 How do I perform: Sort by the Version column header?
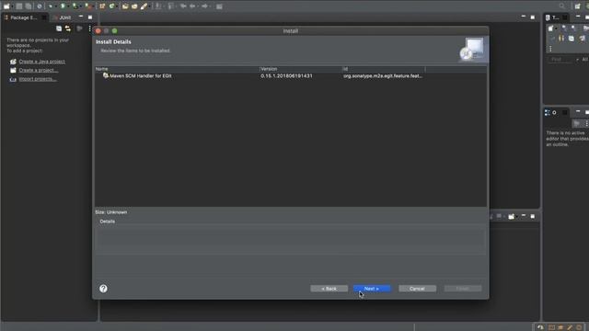click(x=301, y=69)
